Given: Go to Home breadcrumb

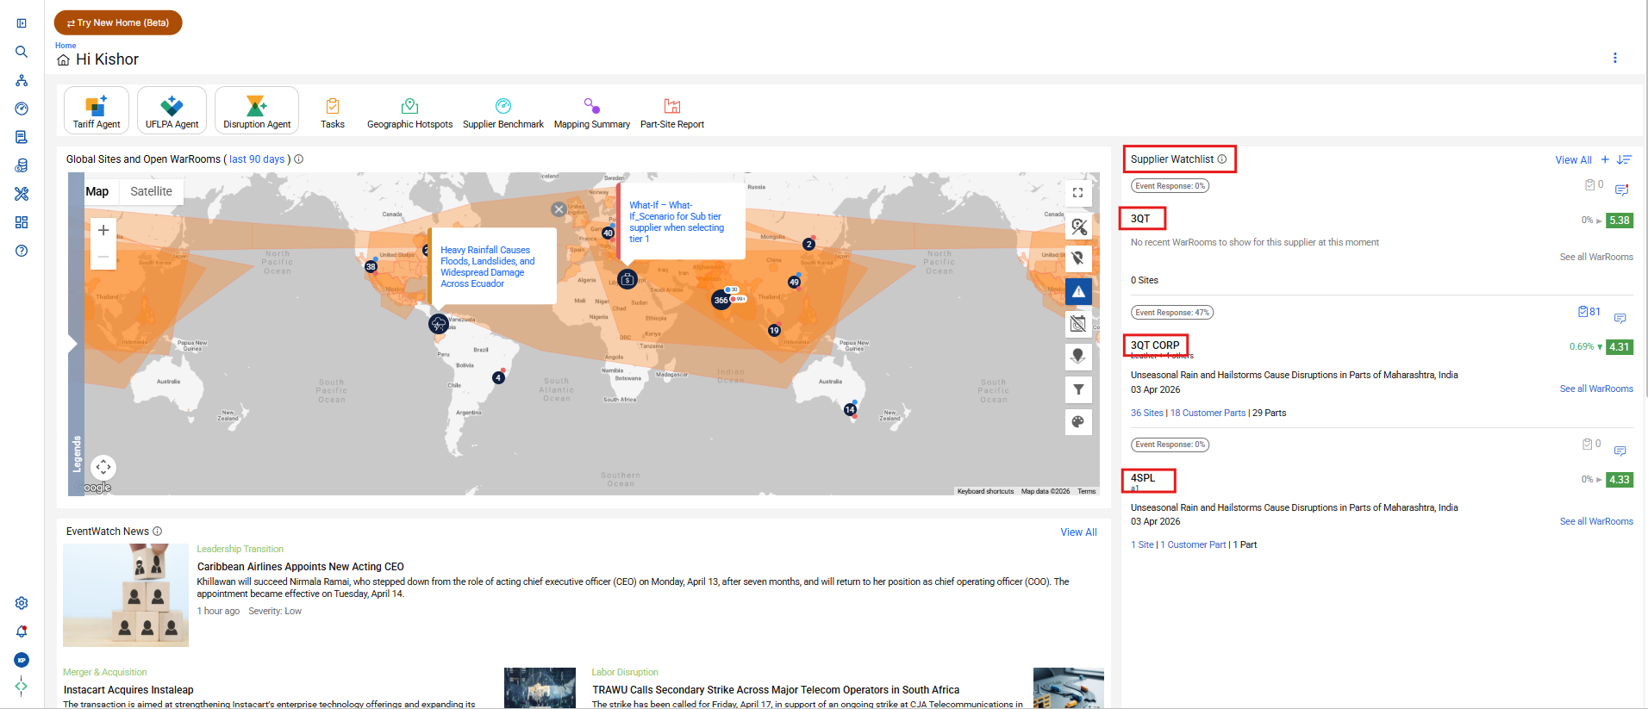Looking at the screenshot, I should pos(66,46).
